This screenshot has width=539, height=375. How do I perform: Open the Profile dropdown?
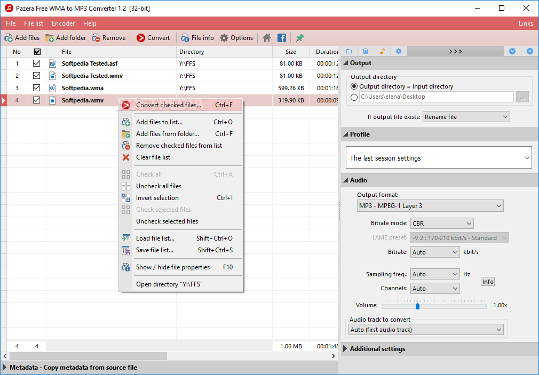coord(439,158)
